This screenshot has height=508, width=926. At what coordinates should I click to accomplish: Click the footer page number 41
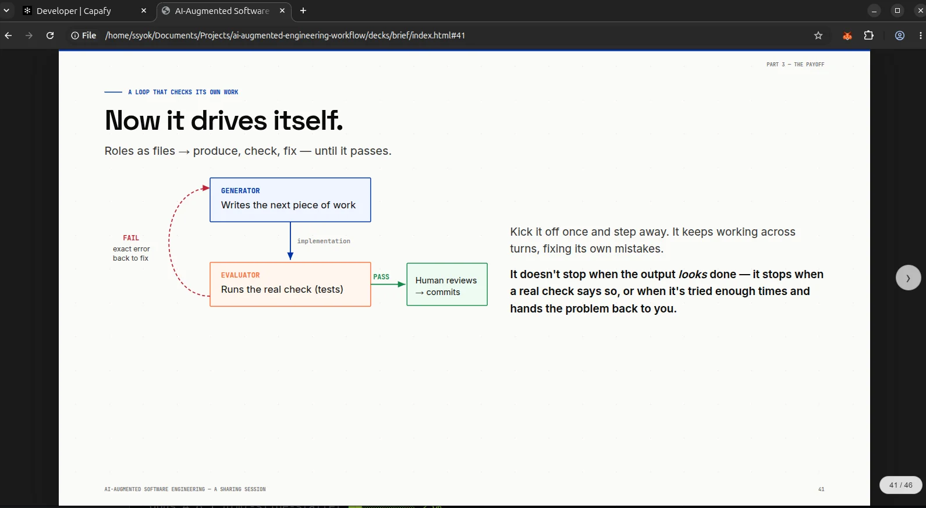click(x=821, y=489)
